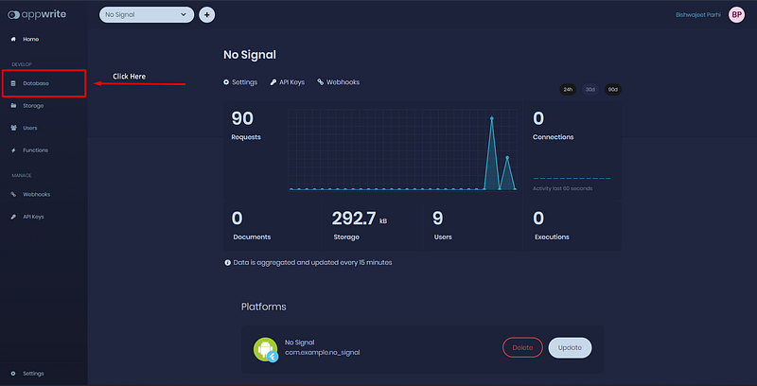Open the Users section in sidebar
Viewport: 757px width, 386px height.
coord(30,128)
